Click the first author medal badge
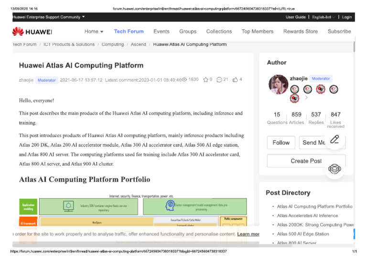Screen dimensions: 367x259 click(x=294, y=89)
